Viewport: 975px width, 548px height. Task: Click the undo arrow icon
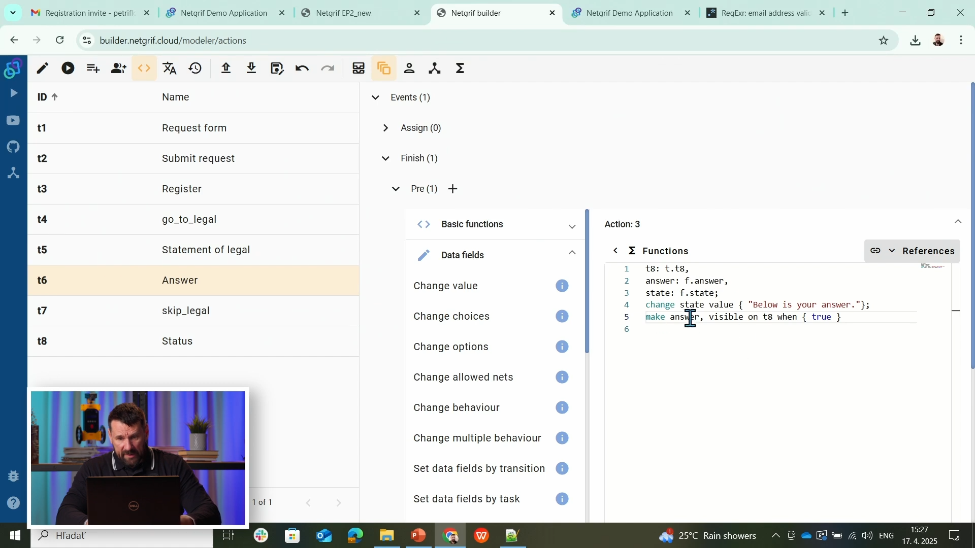tap(302, 68)
